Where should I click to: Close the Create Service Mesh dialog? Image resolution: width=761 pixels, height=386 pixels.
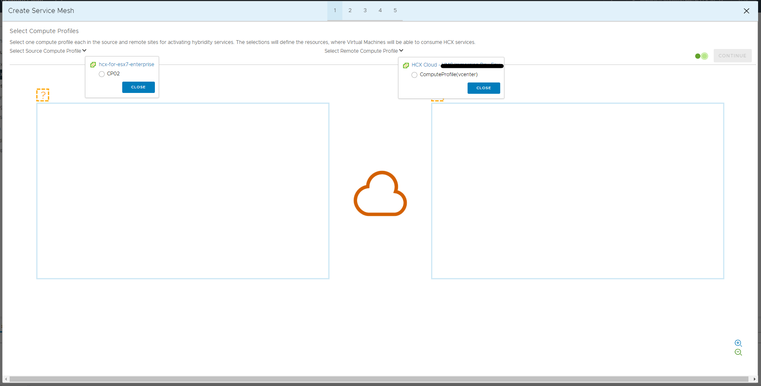746,11
